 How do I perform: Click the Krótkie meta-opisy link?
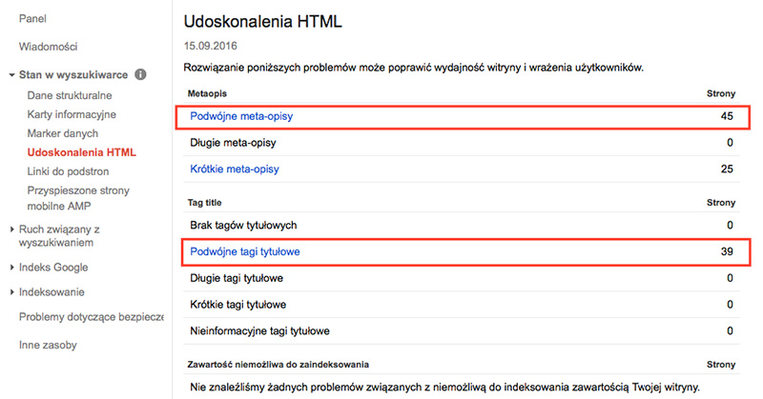click(x=234, y=170)
